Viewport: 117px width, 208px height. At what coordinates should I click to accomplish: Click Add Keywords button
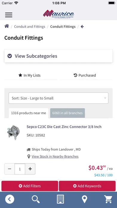[87, 186]
